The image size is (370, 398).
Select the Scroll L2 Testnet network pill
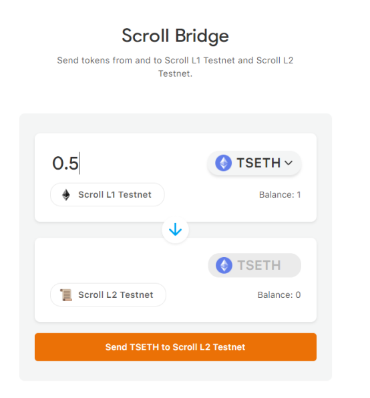point(108,295)
